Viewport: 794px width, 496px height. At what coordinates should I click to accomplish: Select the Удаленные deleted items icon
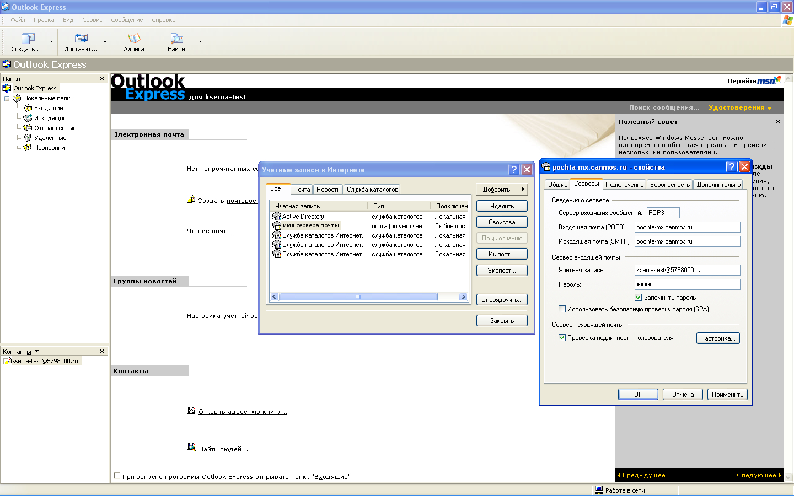[28, 138]
